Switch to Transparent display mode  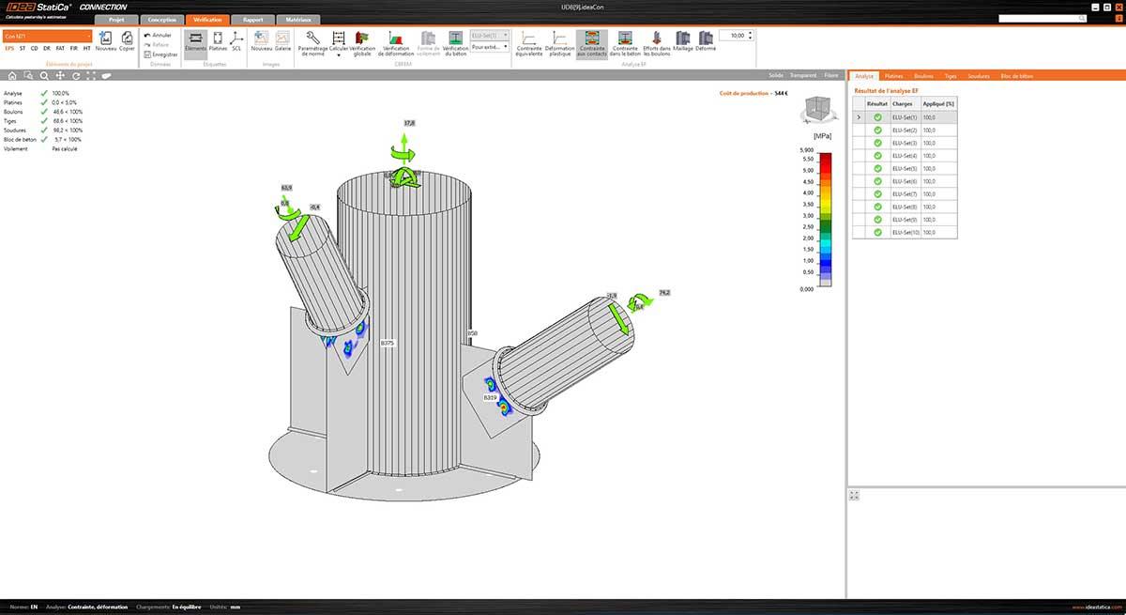coord(802,74)
